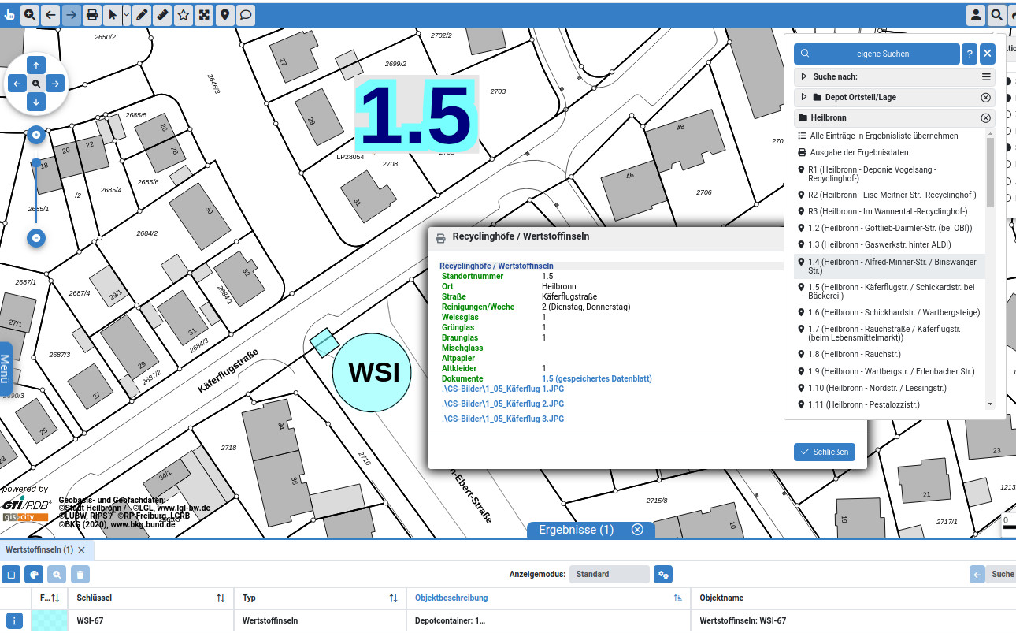Click the info icon for row WSI-67
The width and height of the screenshot is (1016, 633).
coord(15,621)
